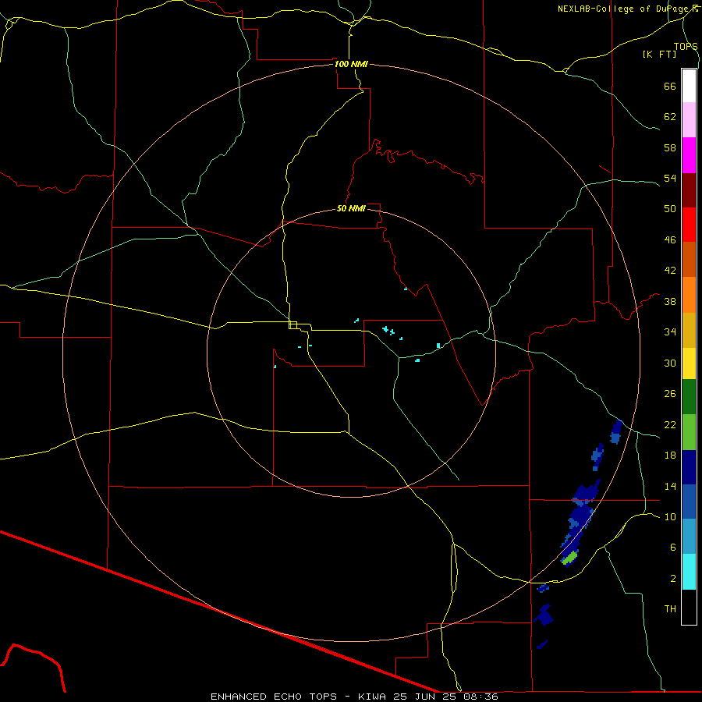
Task: Click the light pink 62 kft legend swatch
Action: [x=689, y=119]
